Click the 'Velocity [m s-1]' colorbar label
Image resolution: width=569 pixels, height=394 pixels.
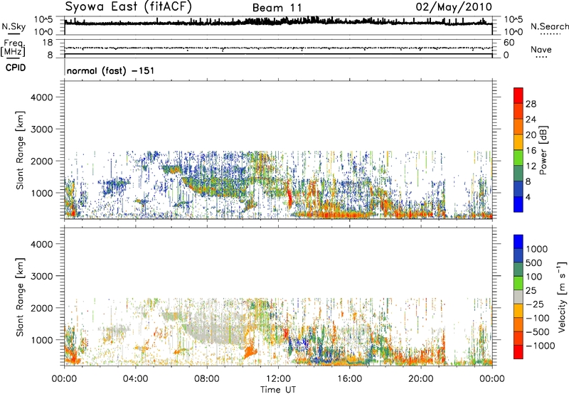point(562,297)
